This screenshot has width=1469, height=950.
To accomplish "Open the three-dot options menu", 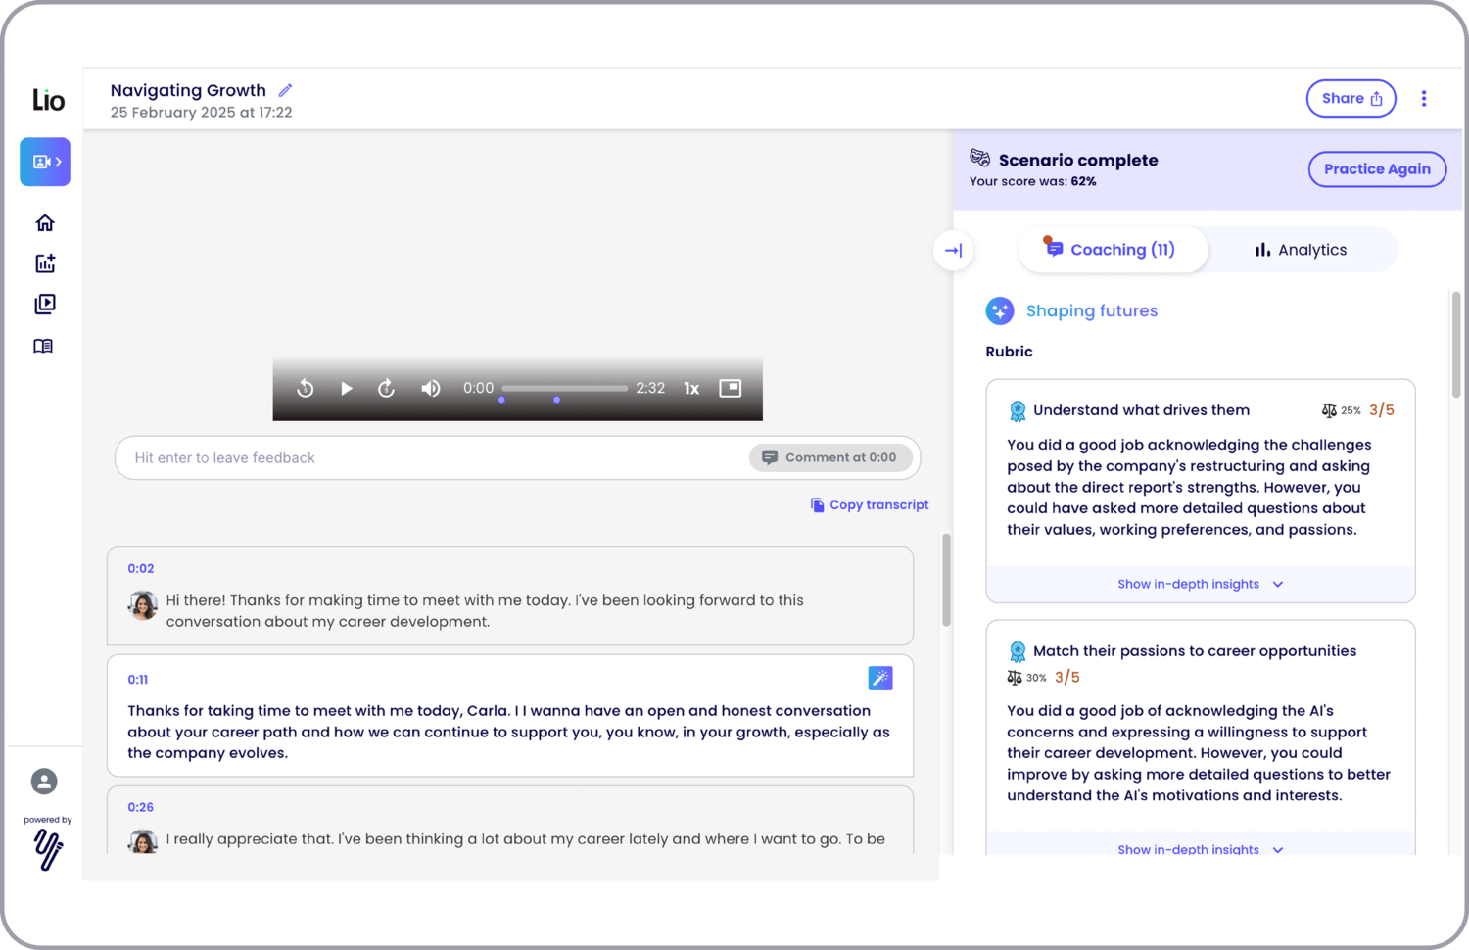I will tap(1424, 98).
